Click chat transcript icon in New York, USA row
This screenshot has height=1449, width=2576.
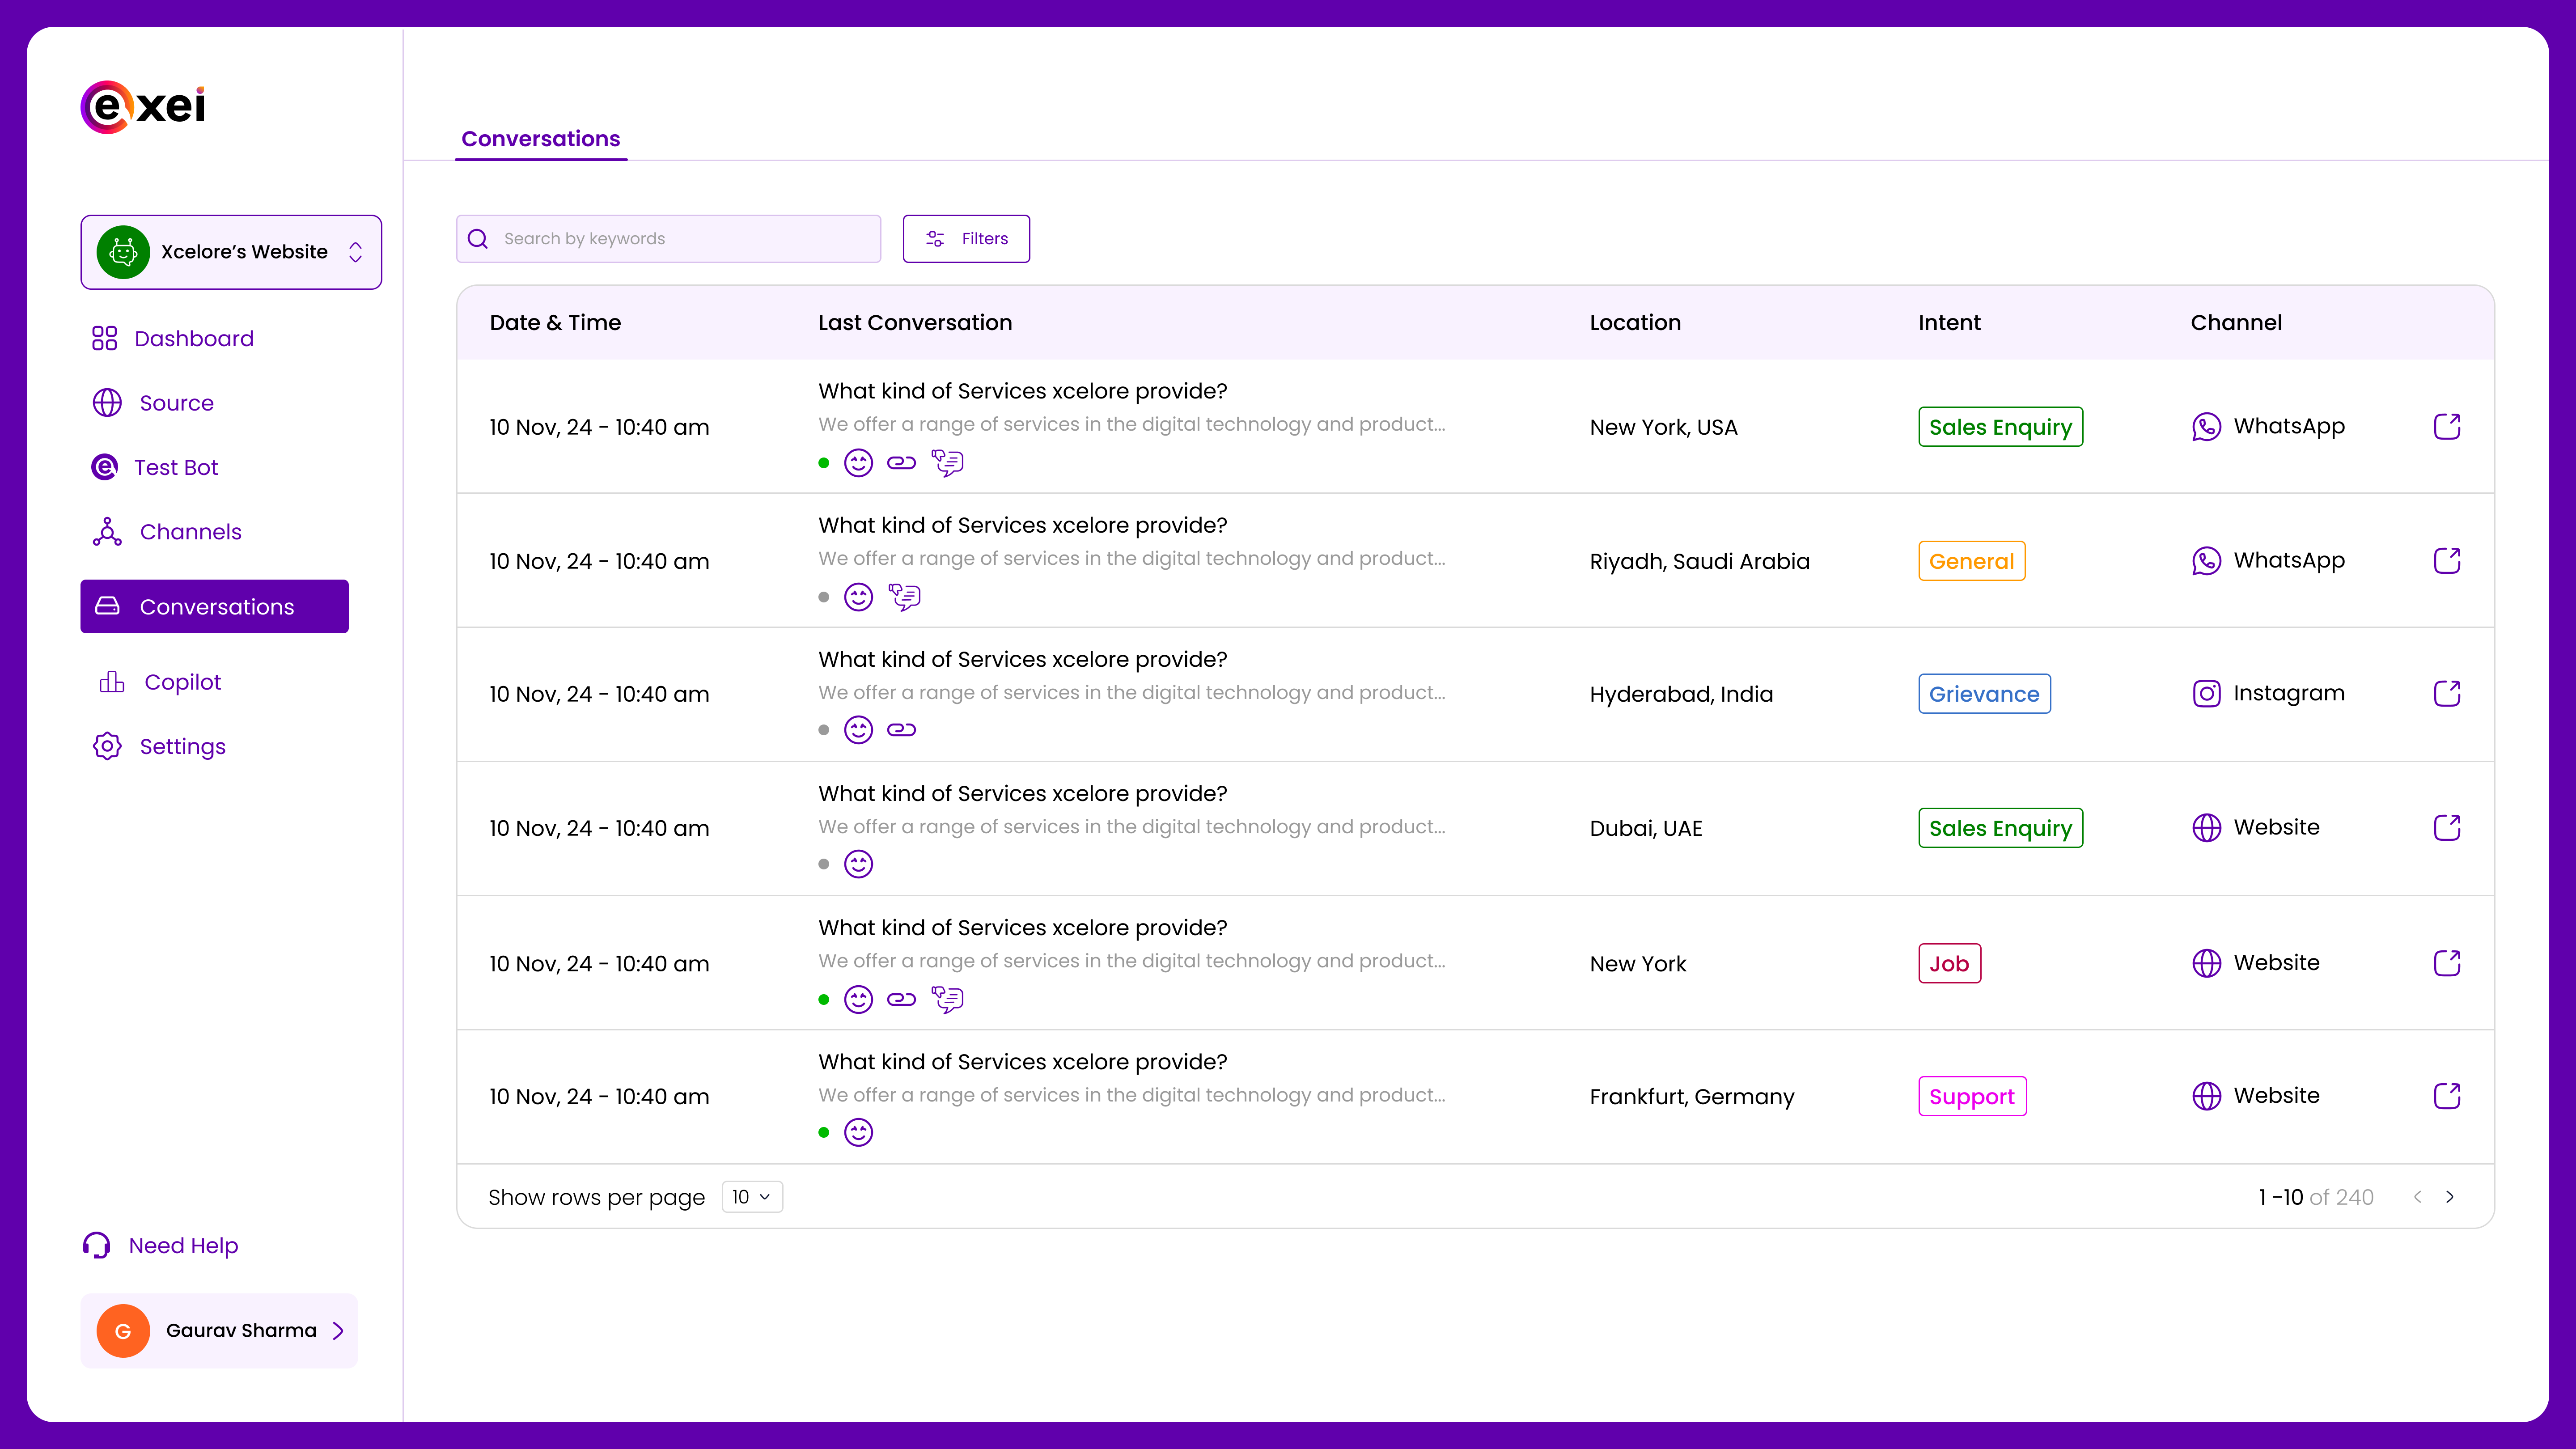coord(947,463)
